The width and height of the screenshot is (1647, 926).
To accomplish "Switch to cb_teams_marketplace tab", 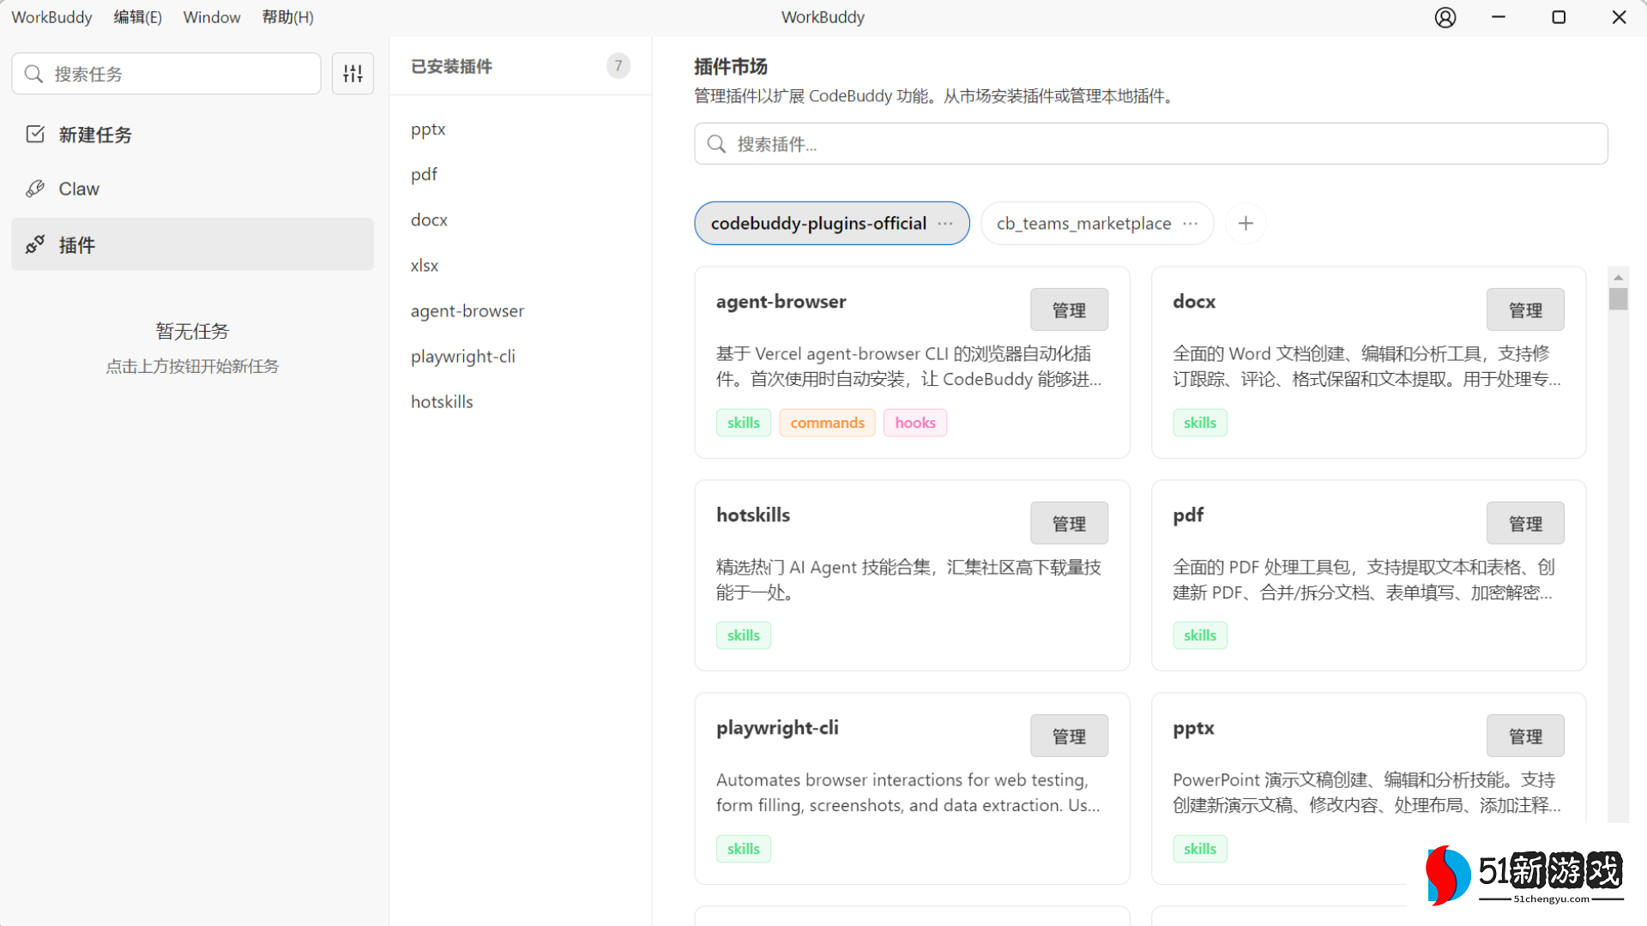I will 1083,224.
